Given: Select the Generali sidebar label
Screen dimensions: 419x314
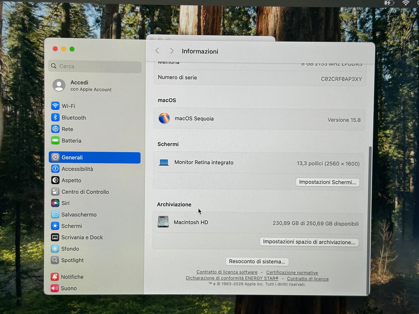Looking at the screenshot, I should (x=72, y=157).
